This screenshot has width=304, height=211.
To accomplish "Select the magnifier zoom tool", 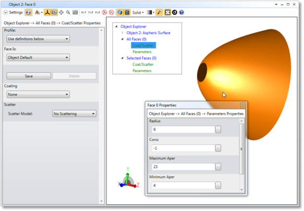I will pos(68,13).
